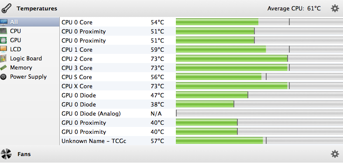Click the CPU S Core temperature bar
343x163 pixels.
(260, 77)
